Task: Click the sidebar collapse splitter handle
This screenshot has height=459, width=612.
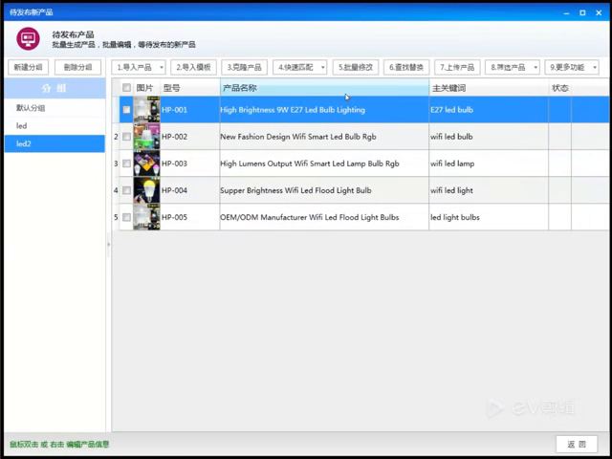Action: [108, 245]
